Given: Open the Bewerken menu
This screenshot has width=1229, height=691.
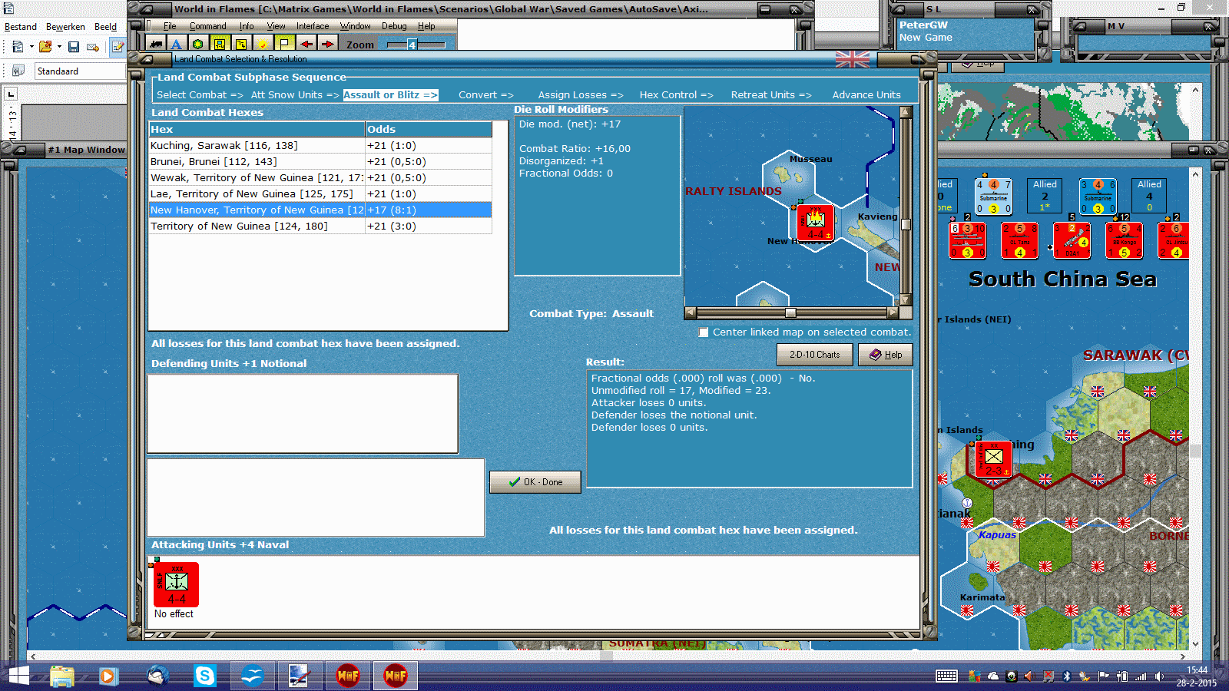Looking at the screenshot, I should (65, 27).
